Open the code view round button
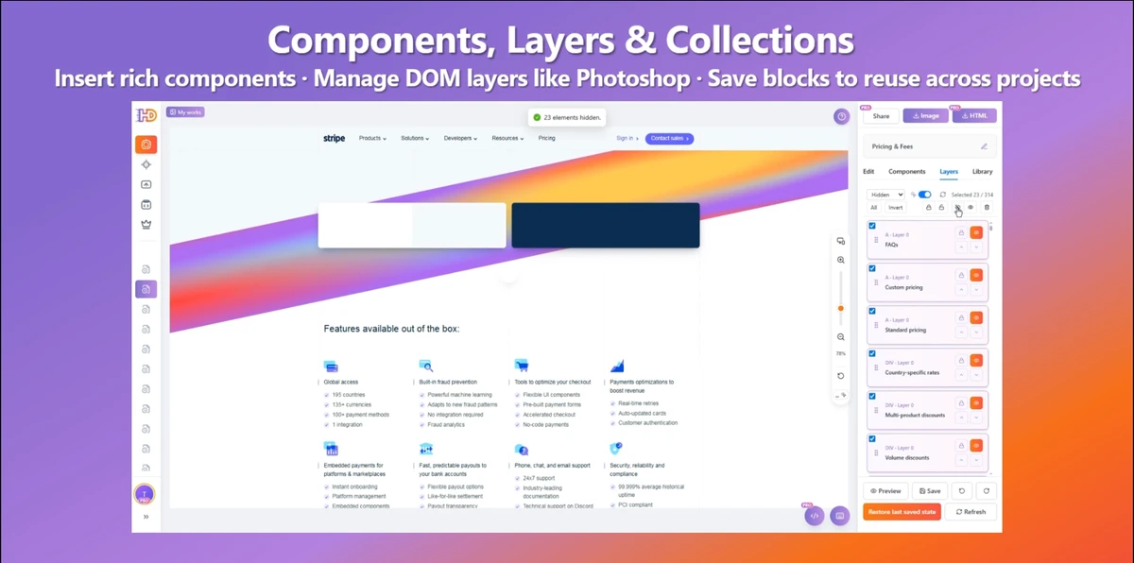The width and height of the screenshot is (1134, 563). (x=815, y=516)
